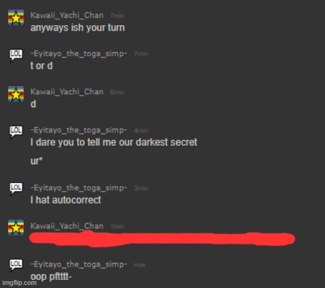Open -Eyitayo_the_toga_simp- username above 'I hat autocorrect'
This screenshot has height=288, width=325.
(78, 188)
